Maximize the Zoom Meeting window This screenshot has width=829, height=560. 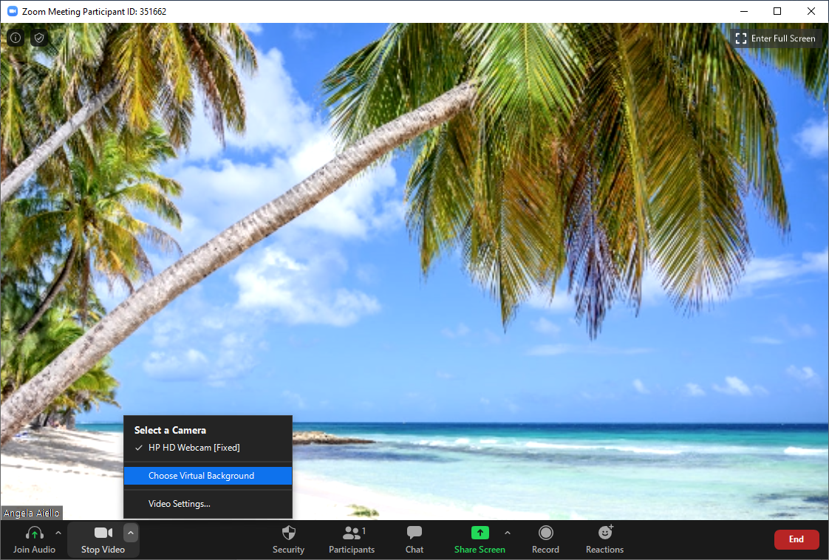coord(777,11)
